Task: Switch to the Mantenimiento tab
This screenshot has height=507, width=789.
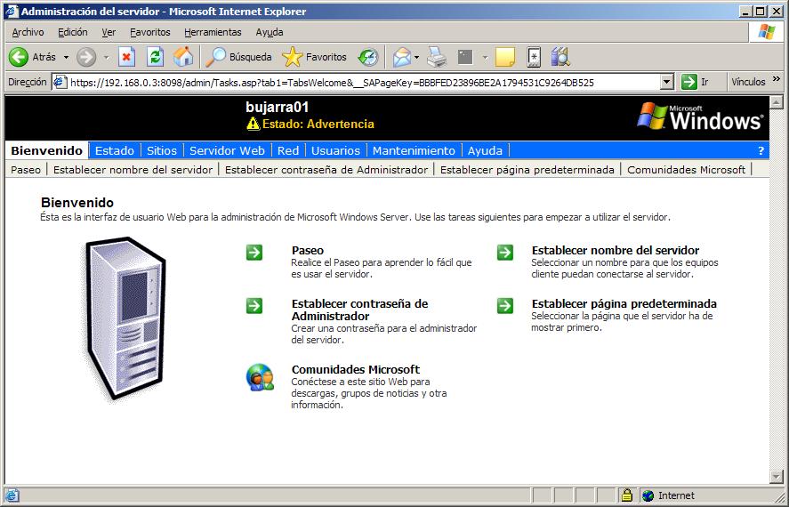Action: pyautogui.click(x=414, y=150)
